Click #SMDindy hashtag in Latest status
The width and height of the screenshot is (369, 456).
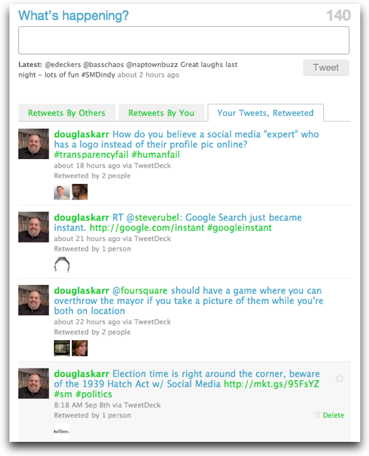click(x=98, y=75)
